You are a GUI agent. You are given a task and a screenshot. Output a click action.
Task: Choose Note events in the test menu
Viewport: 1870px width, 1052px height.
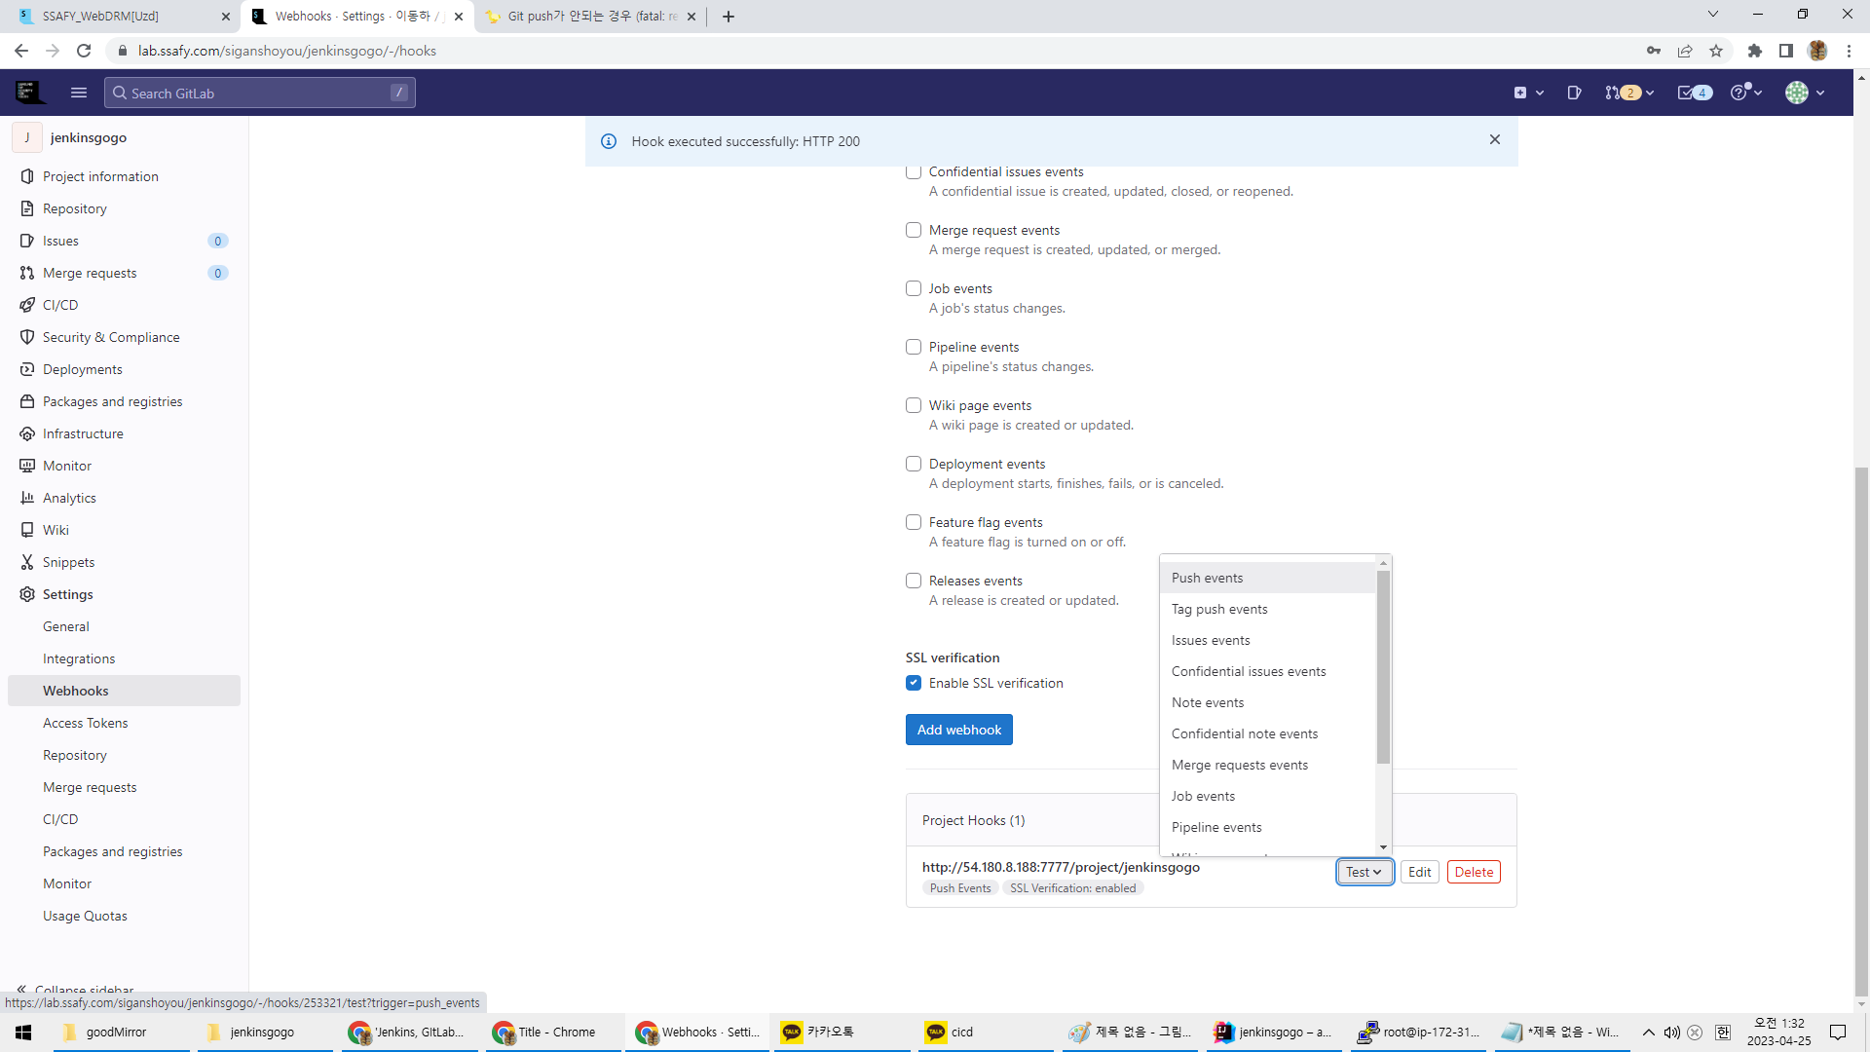coord(1208,702)
